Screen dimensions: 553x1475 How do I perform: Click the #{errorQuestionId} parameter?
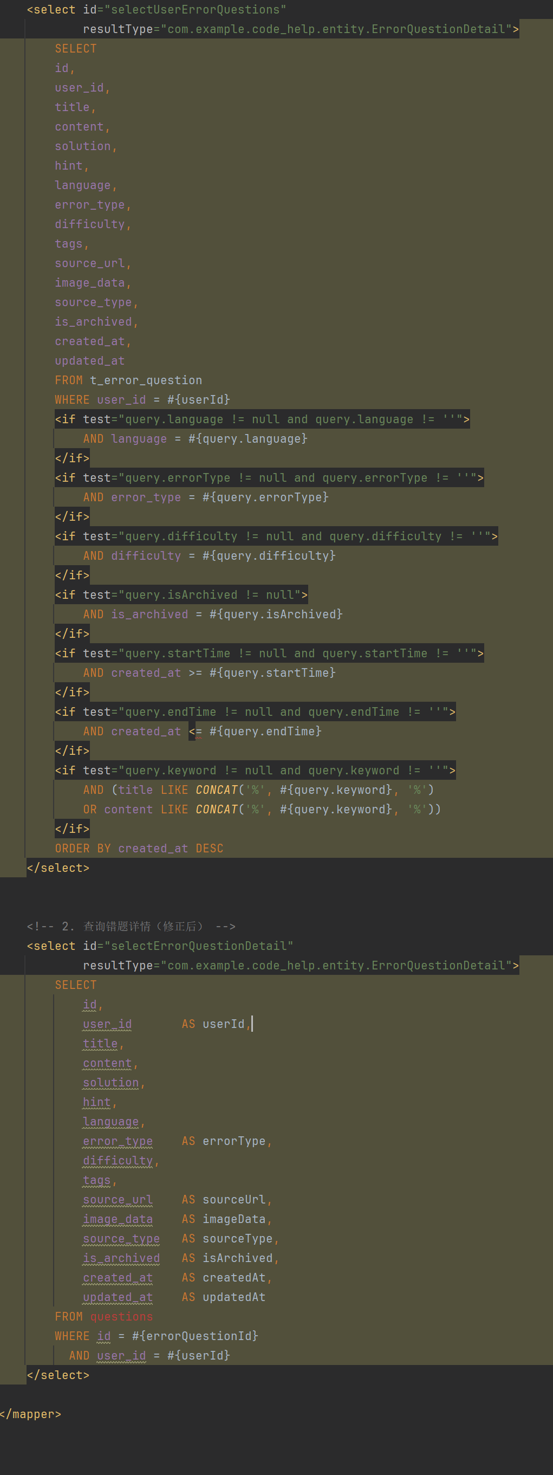click(195, 1336)
